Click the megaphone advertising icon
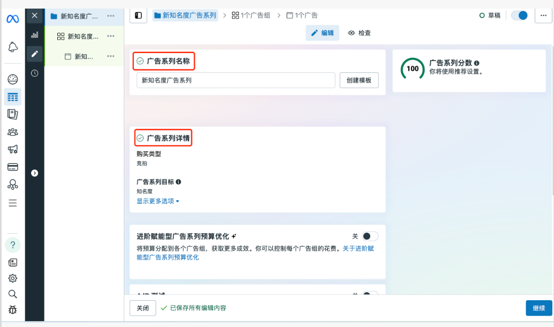 click(13, 149)
